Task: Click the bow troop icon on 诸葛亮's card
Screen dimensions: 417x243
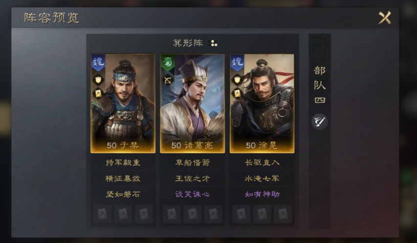Action: pos(168,80)
